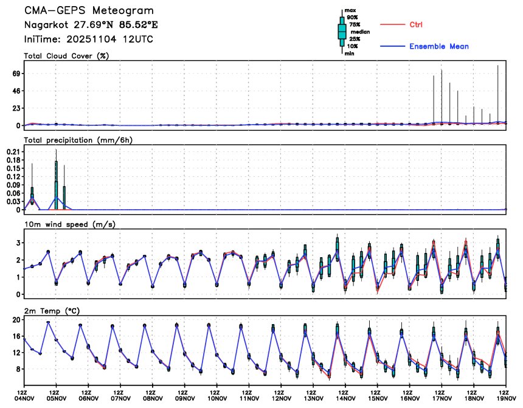Image resolution: width=523 pixels, height=408 pixels.
Task: Click the red Ctrl legend line
Action: (x=393, y=24)
